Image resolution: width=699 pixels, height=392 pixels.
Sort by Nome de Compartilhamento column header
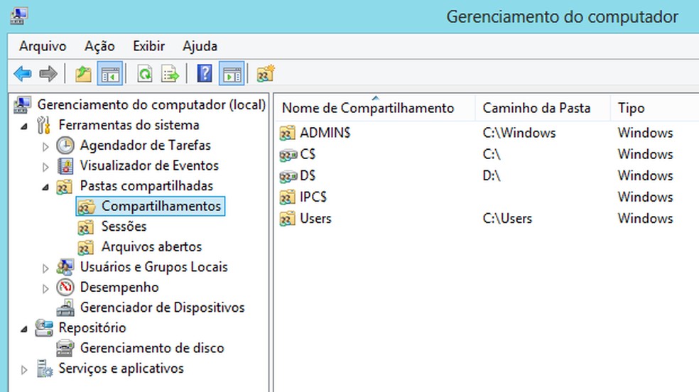367,108
